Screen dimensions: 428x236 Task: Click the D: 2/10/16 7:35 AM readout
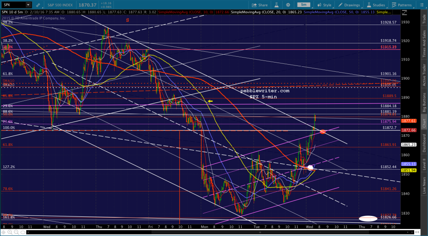click(43, 12)
